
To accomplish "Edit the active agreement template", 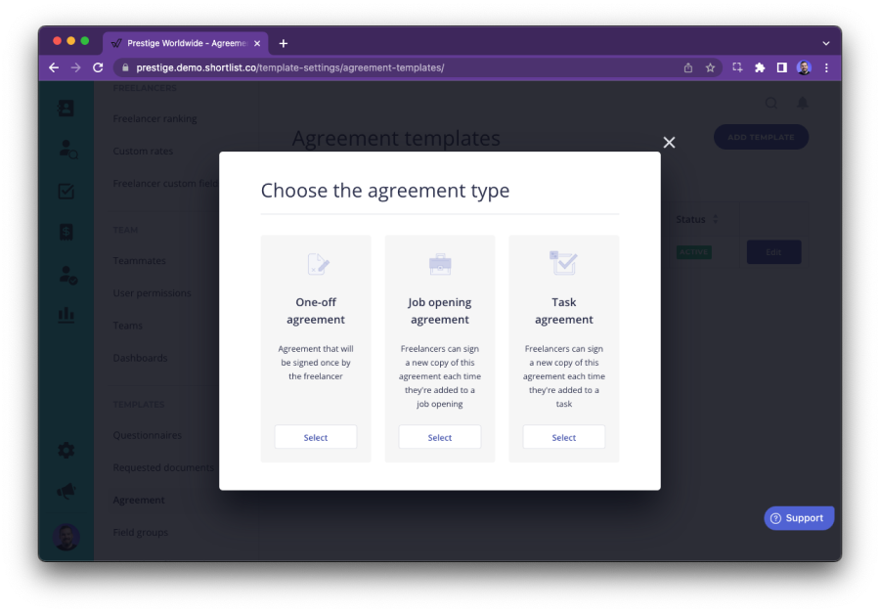I will tap(773, 251).
